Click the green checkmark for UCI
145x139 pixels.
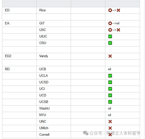(110, 89)
